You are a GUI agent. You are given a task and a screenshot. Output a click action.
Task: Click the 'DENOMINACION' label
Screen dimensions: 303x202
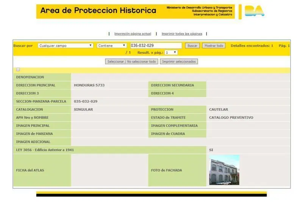[x=30, y=77]
